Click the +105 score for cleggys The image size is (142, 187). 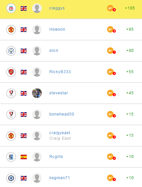click(130, 8)
